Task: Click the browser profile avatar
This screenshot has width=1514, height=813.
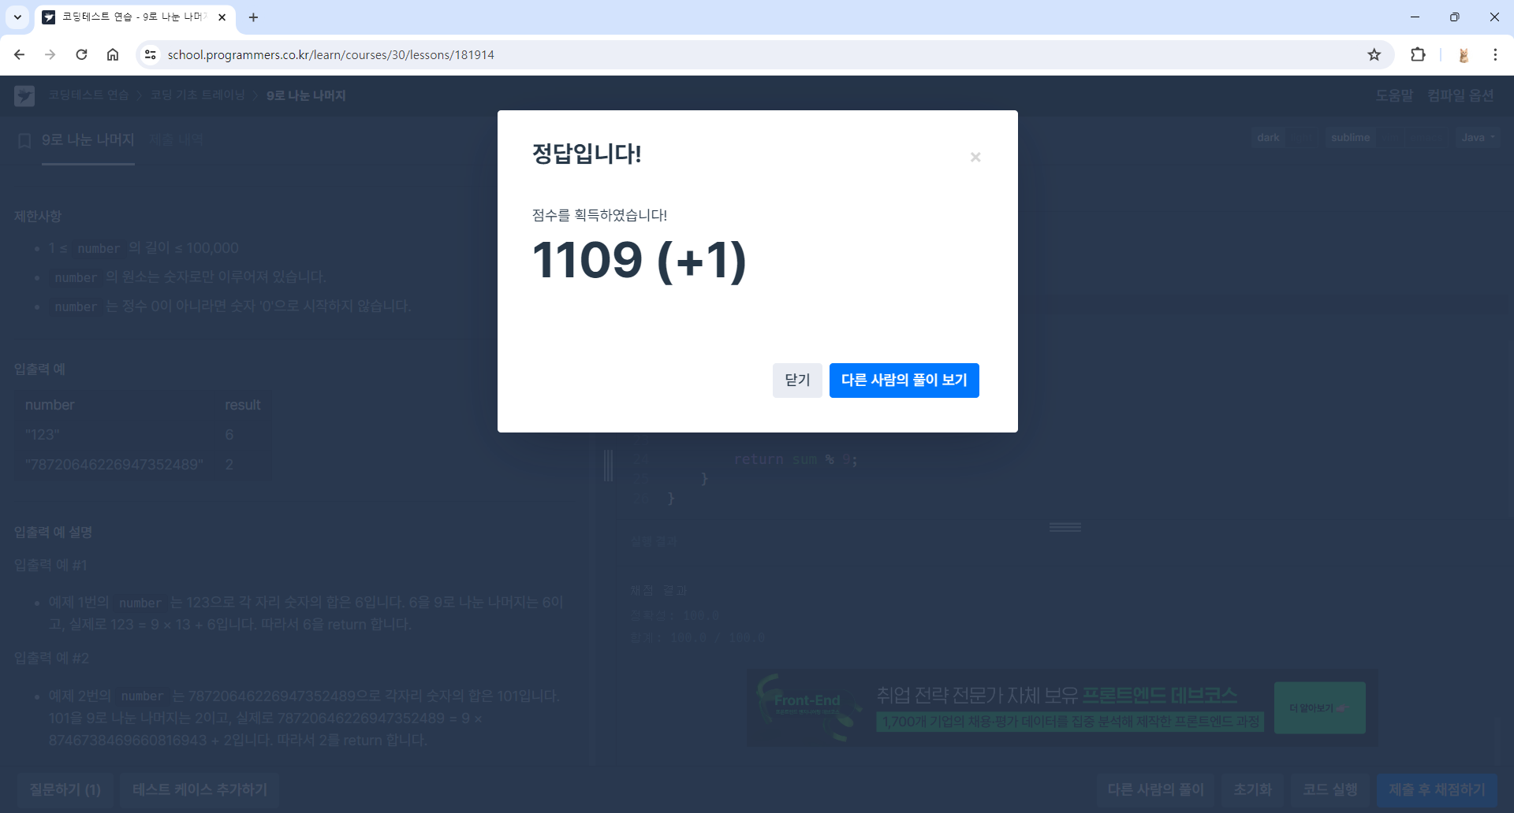Action: coord(1464,54)
